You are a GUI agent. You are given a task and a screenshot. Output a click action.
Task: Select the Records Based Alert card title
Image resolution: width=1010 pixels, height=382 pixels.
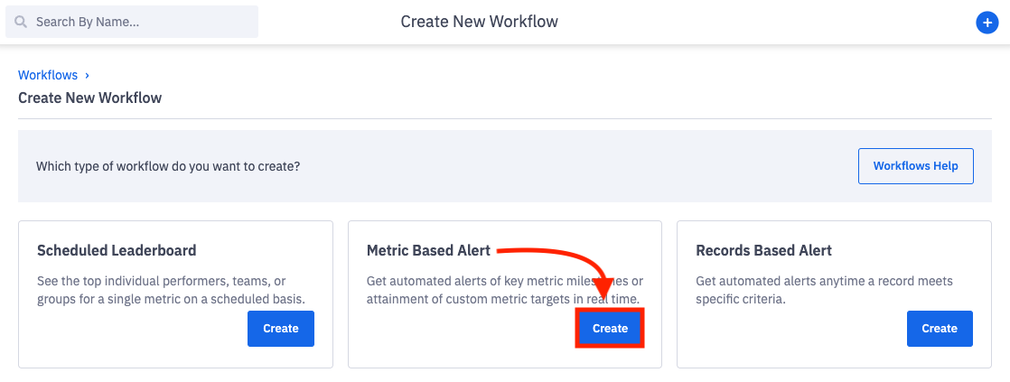pos(763,250)
